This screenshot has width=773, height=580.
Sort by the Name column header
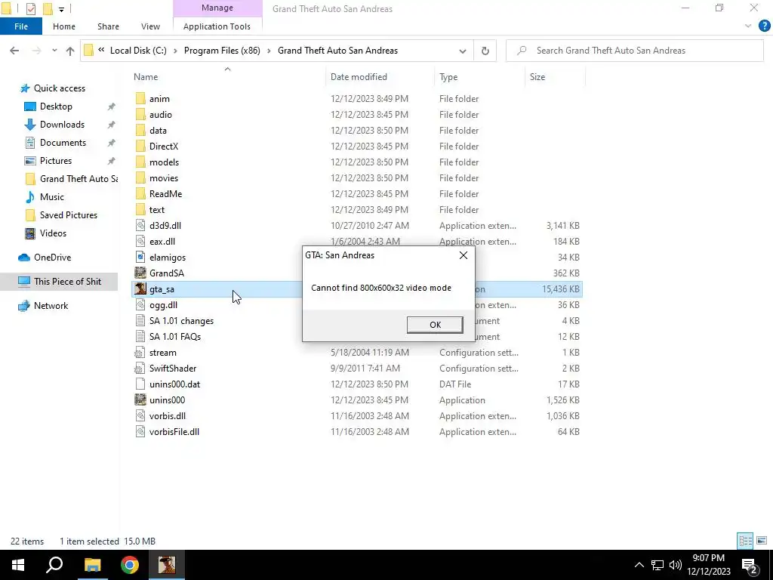146,77
